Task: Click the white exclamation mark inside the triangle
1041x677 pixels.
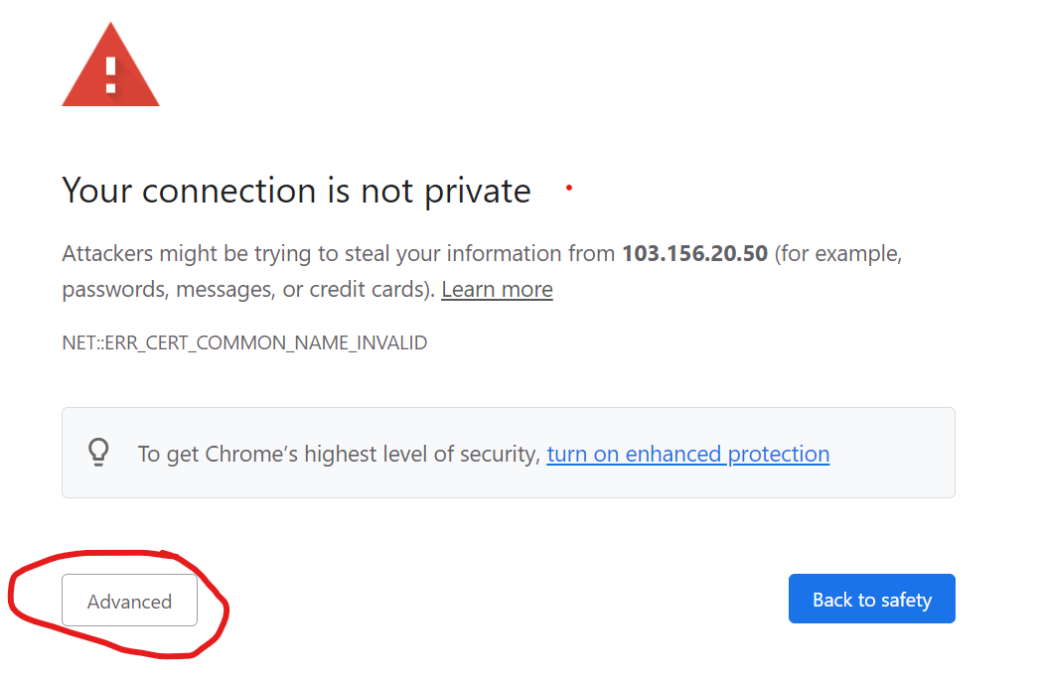Action: 111,74
